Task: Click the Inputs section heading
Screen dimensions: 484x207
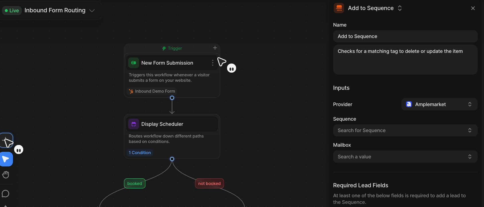Action: [341, 88]
